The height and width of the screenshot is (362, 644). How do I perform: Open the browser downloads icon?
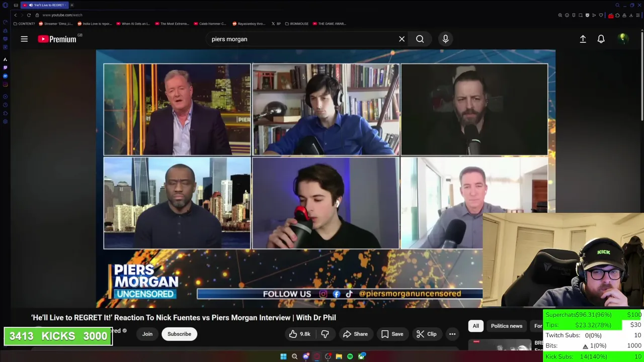pyautogui.click(x=631, y=15)
